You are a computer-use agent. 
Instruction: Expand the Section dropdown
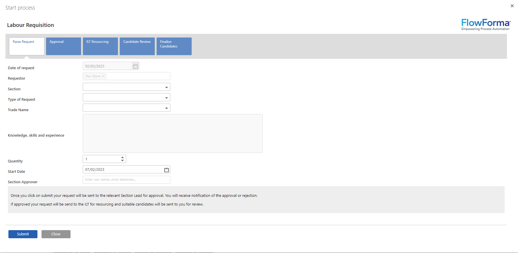166,87
